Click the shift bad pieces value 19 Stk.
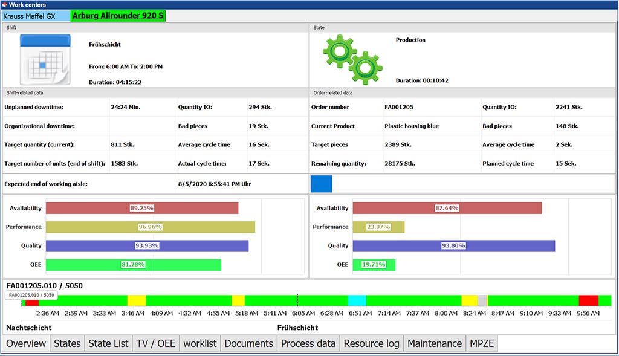The width and height of the screenshot is (619, 356). click(x=259, y=126)
